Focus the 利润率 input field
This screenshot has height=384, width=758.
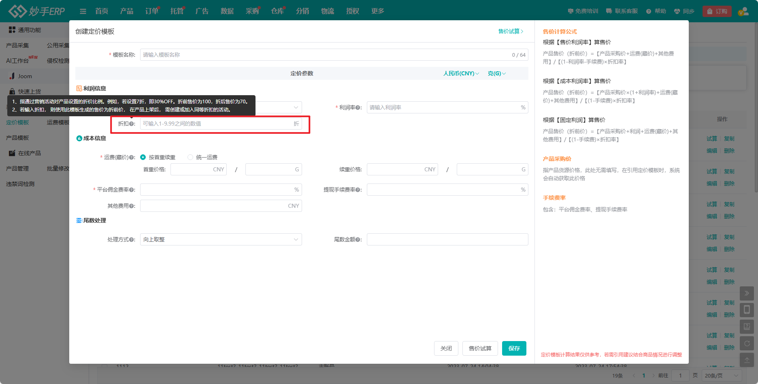[x=447, y=107]
